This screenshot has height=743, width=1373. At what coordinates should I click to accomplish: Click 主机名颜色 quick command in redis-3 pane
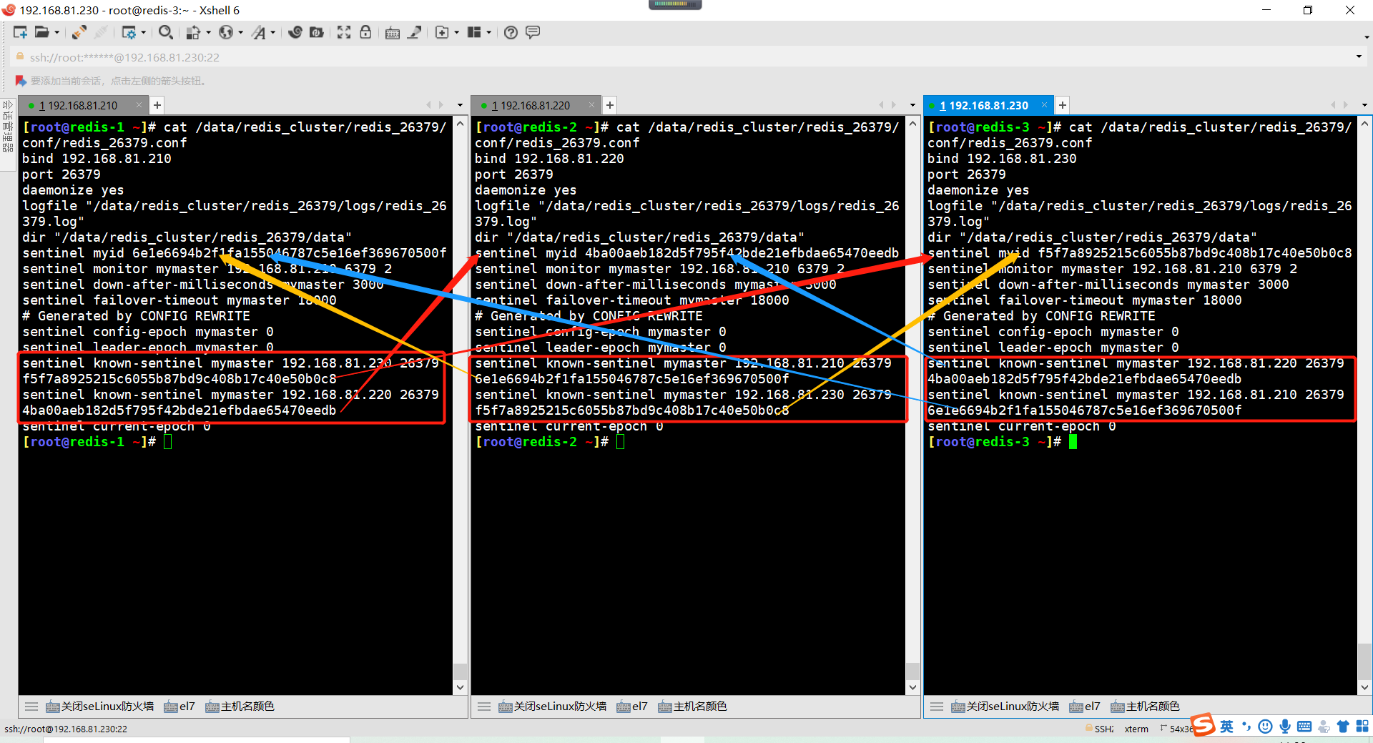point(1145,707)
